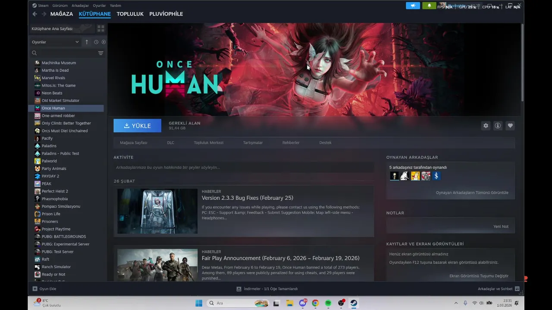Click the activity status input field
The height and width of the screenshot is (310, 552).
pos(244,167)
